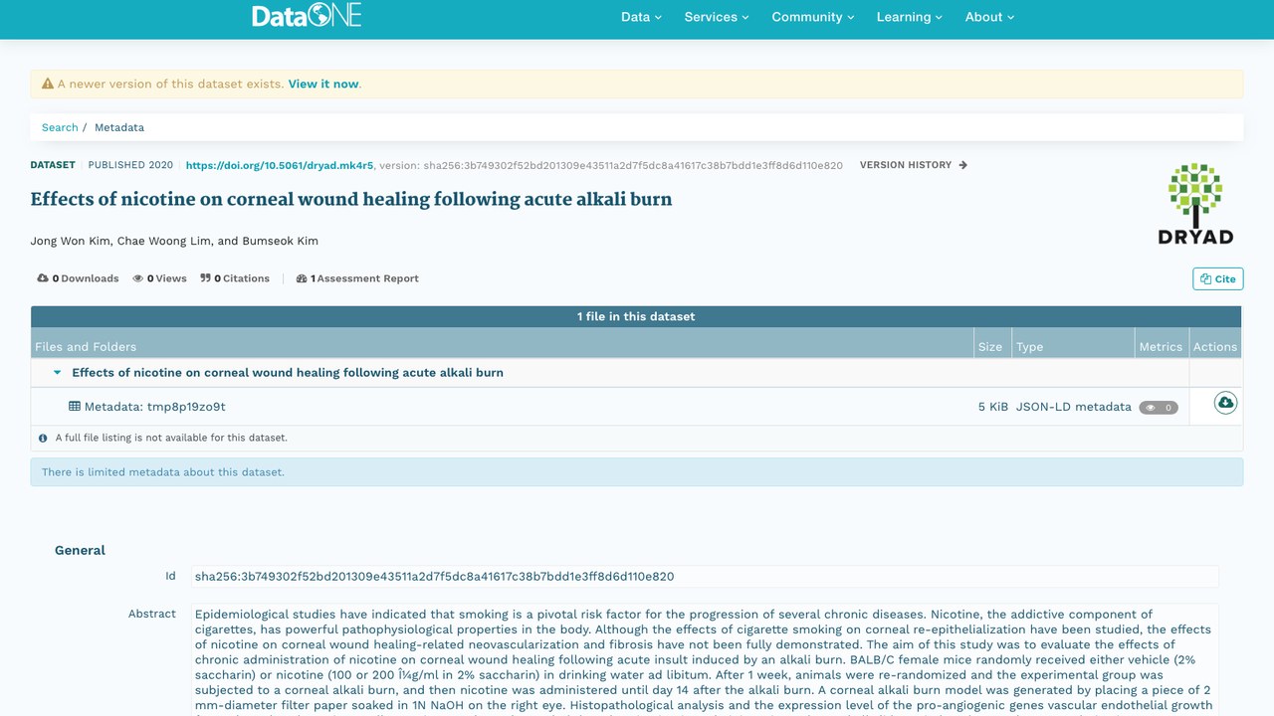Click the info icon beside the file listing notice
1274x716 pixels.
pos(43,438)
